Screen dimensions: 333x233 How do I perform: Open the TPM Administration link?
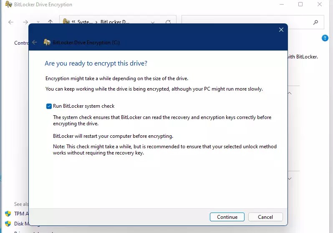(21, 213)
